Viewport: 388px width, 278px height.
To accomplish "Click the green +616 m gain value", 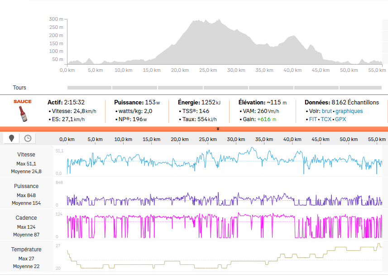I will (267, 119).
